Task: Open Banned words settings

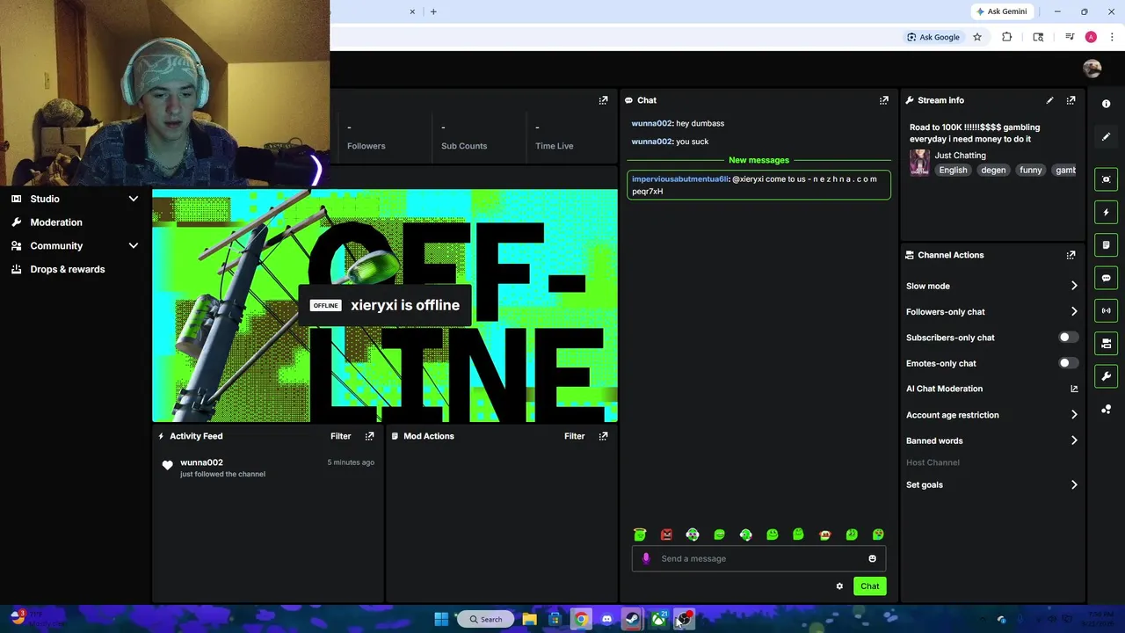Action: (x=991, y=440)
